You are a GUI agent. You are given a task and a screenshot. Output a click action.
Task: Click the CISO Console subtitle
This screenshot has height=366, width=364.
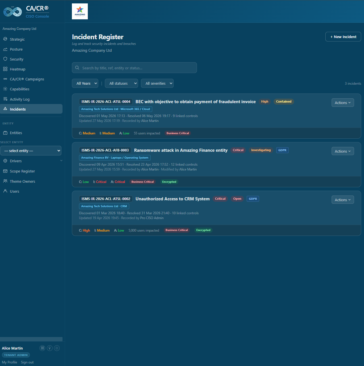tap(37, 16)
